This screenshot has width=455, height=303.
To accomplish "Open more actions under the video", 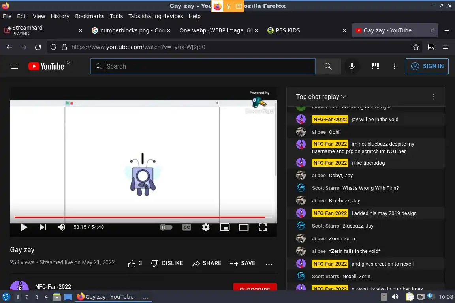I will coord(269,264).
